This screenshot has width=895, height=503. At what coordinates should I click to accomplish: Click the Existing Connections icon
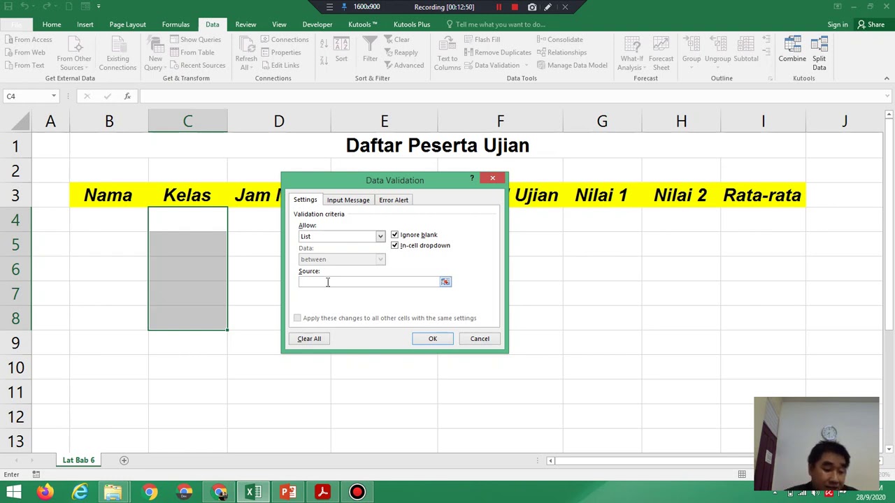pyautogui.click(x=117, y=43)
